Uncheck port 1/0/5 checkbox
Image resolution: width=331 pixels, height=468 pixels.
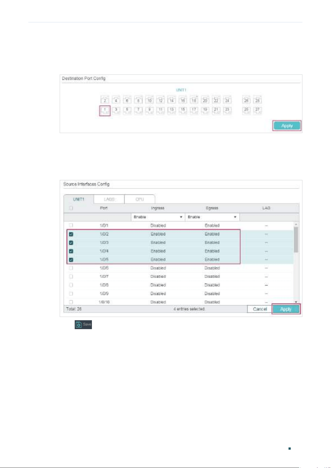[x=71, y=260]
